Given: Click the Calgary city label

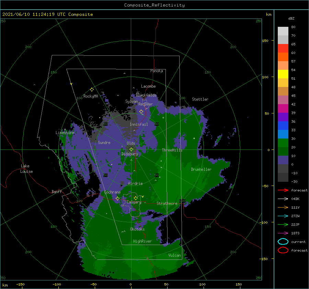Looking at the screenshot, I should point(134,202).
